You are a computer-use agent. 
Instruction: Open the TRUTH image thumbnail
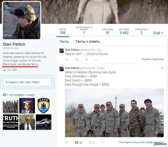click(x=11, y=122)
